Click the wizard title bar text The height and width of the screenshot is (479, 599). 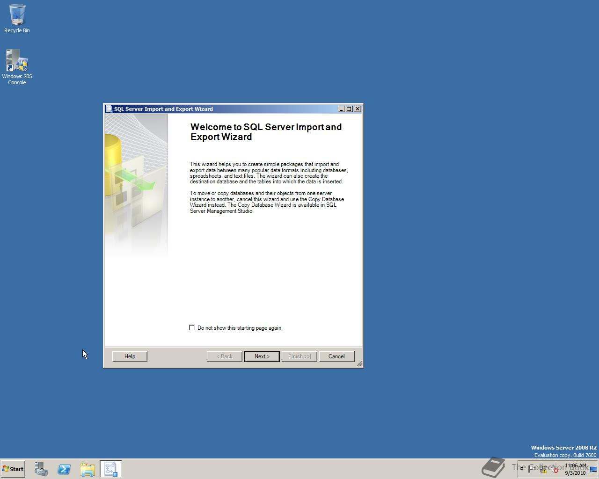pos(163,109)
